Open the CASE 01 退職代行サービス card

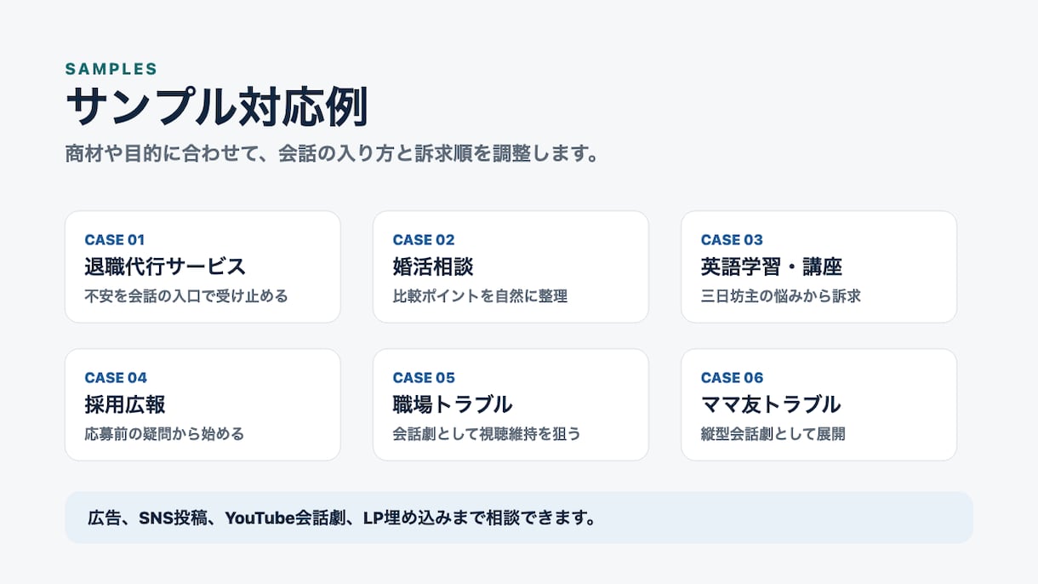202,266
